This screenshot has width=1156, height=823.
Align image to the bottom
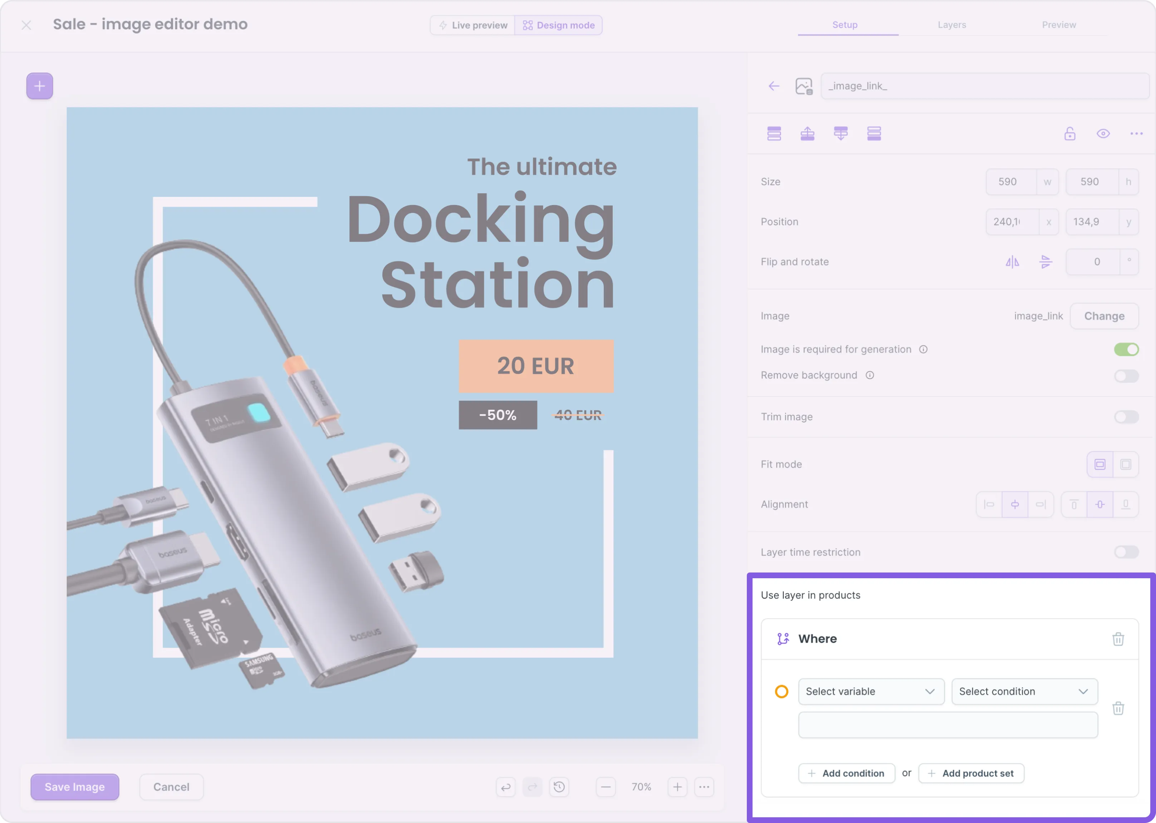(1126, 505)
